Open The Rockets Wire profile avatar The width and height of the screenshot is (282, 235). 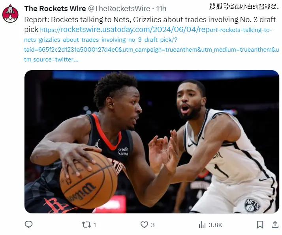(10, 14)
